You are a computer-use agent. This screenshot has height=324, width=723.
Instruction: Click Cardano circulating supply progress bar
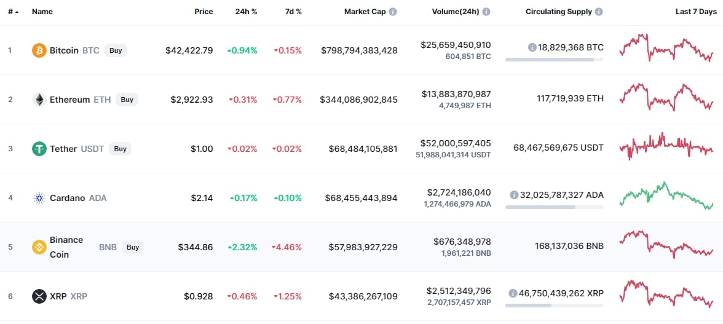click(x=555, y=207)
